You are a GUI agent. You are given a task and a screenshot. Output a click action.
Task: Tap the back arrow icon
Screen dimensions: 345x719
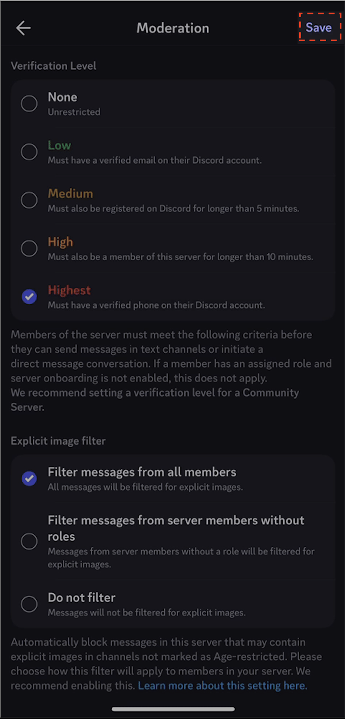[x=23, y=28]
